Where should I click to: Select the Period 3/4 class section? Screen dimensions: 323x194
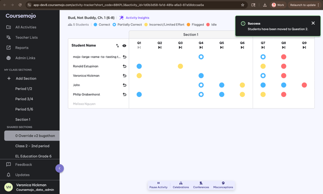(24, 99)
